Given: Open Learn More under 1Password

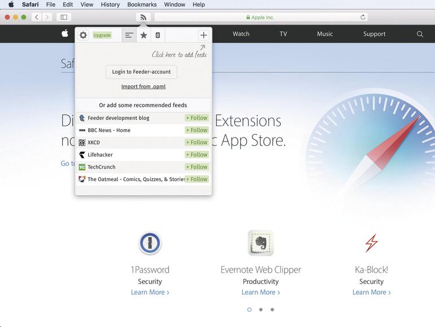Looking at the screenshot, I should (x=150, y=292).
